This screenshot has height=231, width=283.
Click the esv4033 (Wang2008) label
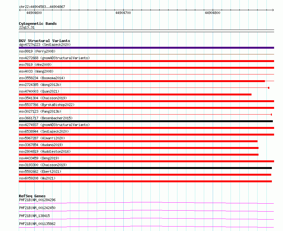coord(36,71)
